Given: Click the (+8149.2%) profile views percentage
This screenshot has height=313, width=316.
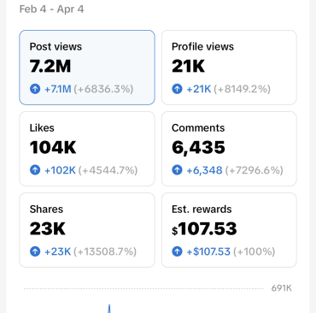Looking at the screenshot, I should tap(242, 89).
